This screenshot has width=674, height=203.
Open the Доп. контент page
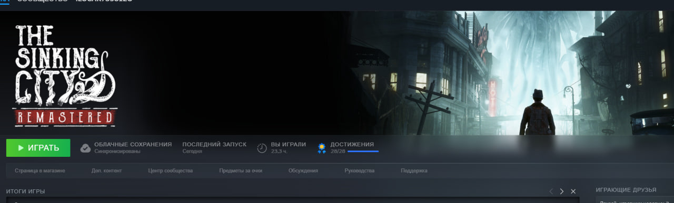point(106,170)
